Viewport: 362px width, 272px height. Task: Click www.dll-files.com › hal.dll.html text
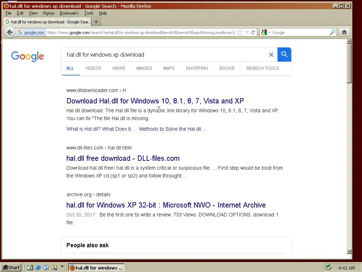[x=99, y=148]
